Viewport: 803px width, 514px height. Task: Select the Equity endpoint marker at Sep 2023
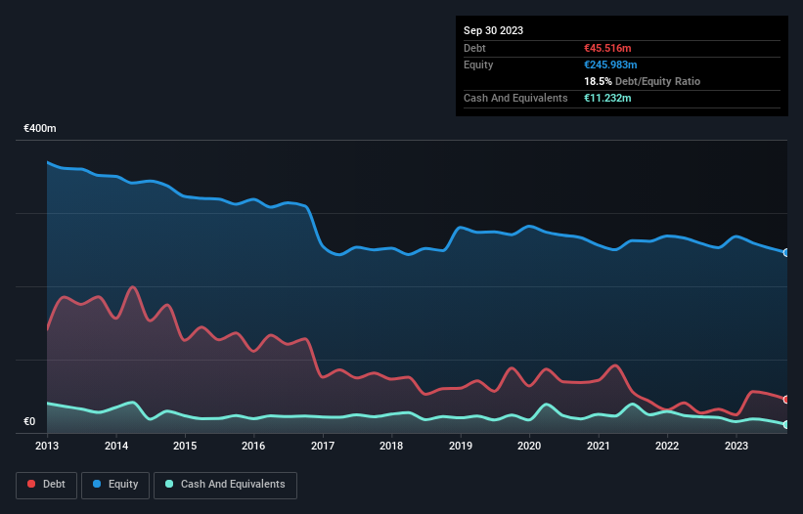[x=786, y=253]
